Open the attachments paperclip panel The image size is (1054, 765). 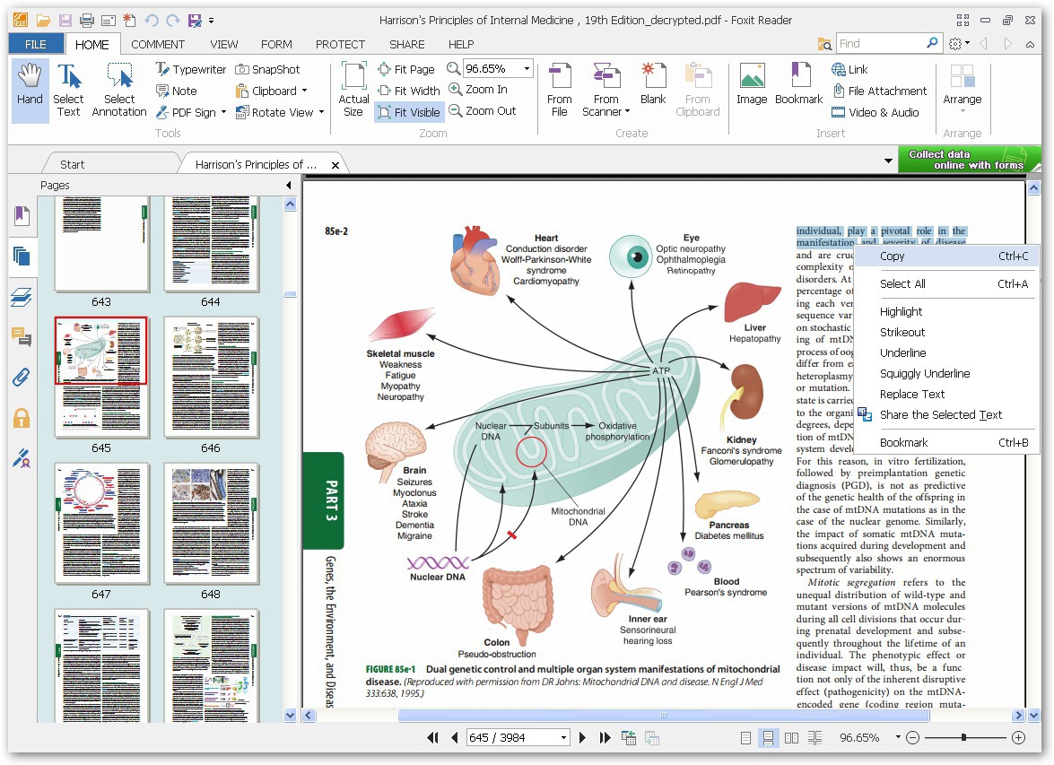tap(22, 378)
